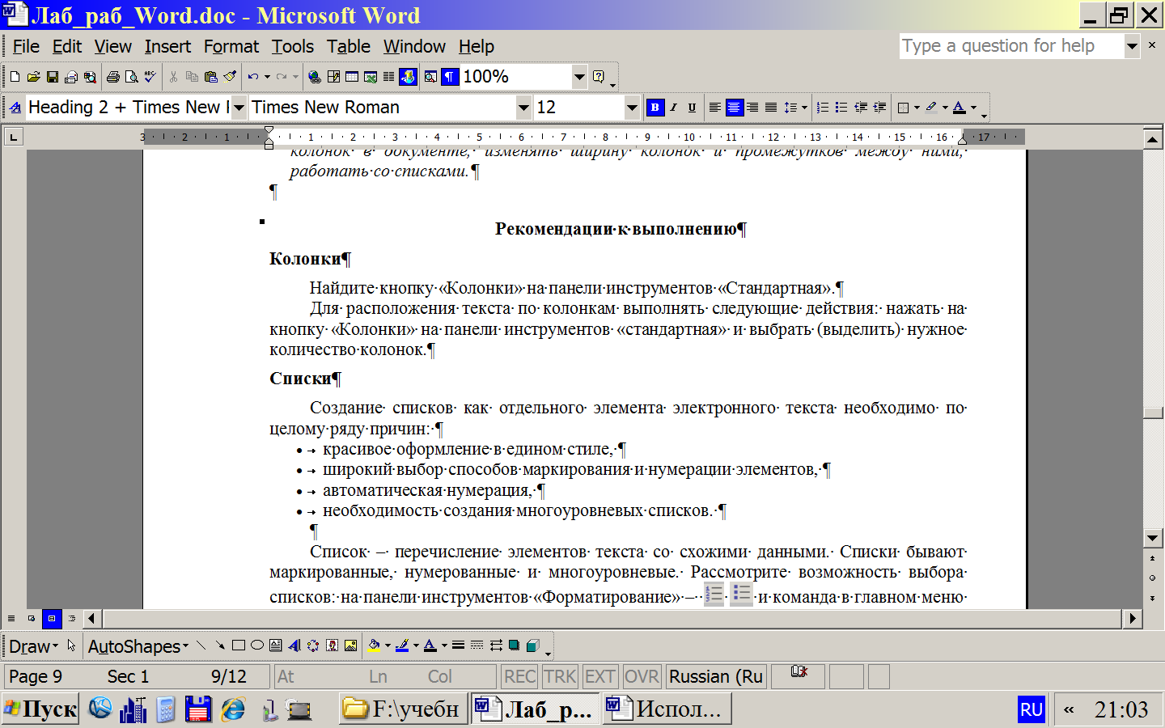This screenshot has height=728, width=1165.
Task: Toggle the REC macro recording status indicator
Action: click(519, 676)
